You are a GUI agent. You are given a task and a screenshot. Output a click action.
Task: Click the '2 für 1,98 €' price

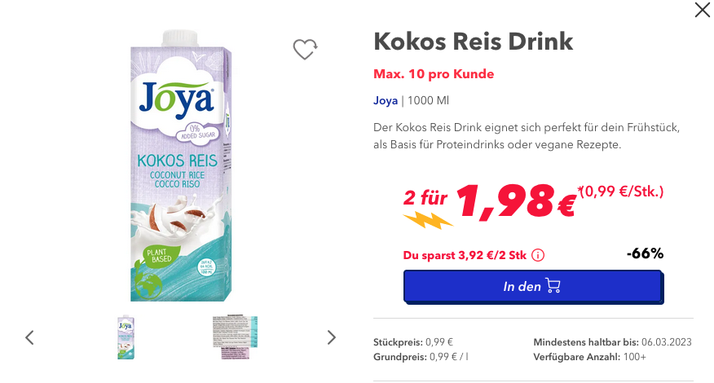coord(490,200)
